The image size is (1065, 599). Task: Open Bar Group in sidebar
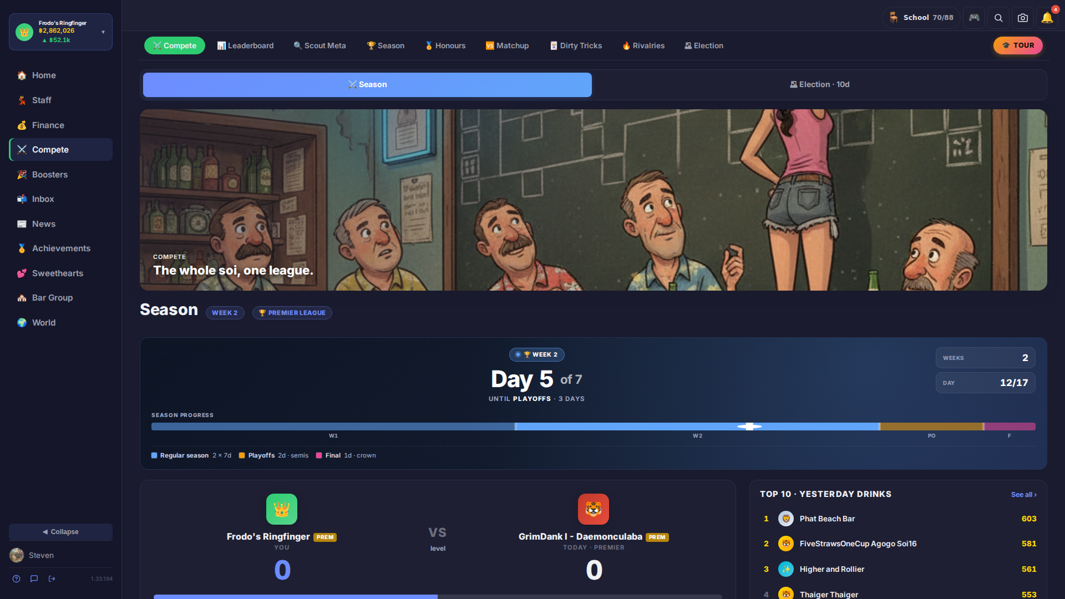click(61, 298)
